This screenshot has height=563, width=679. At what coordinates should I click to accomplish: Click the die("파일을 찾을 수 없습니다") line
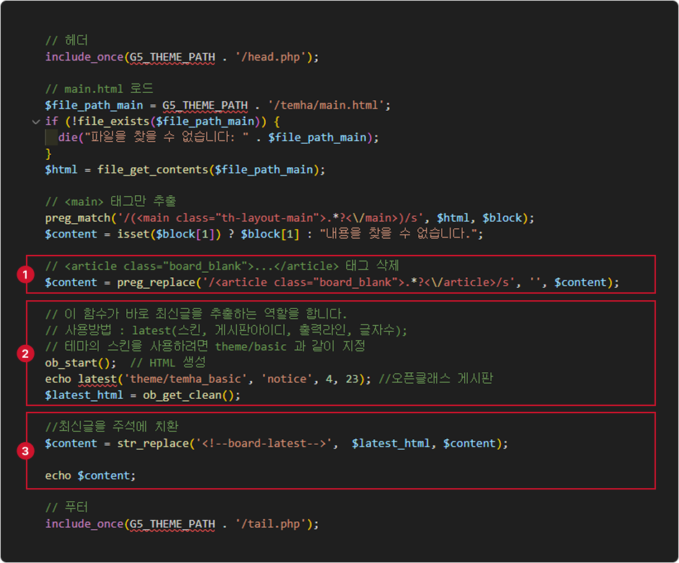point(218,138)
